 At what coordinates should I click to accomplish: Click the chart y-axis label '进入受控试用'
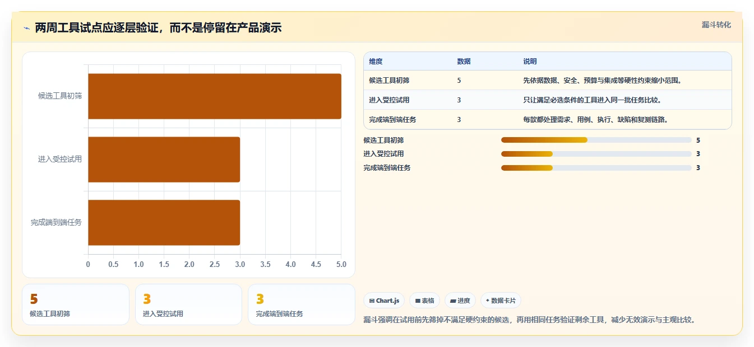[x=60, y=159]
